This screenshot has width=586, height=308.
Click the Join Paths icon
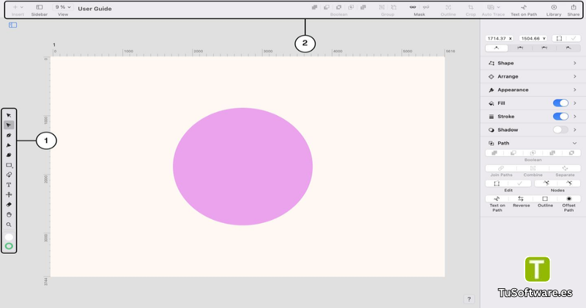click(501, 169)
